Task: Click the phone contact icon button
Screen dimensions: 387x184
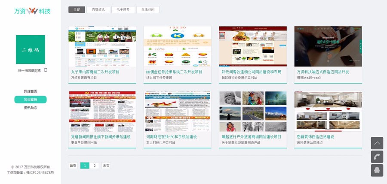Action: coord(377,157)
